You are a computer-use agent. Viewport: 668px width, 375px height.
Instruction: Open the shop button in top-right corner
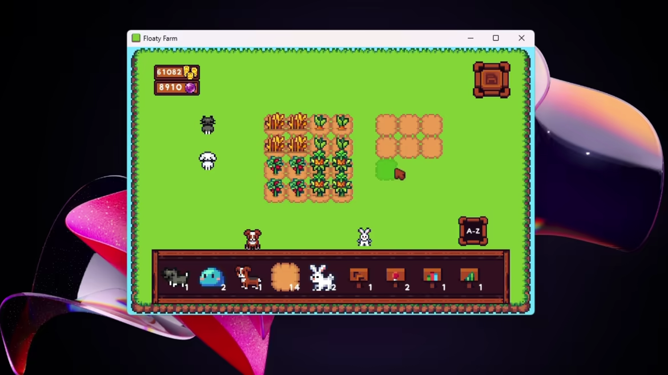click(491, 80)
